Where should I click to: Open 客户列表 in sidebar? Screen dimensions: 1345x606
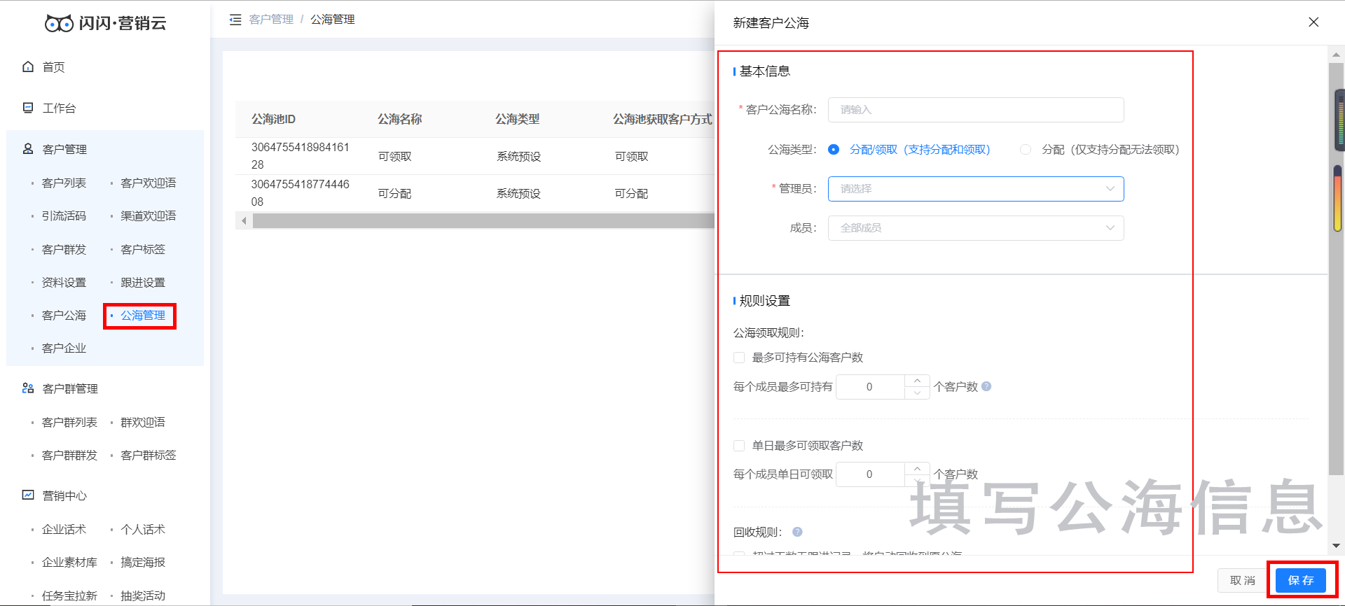[x=64, y=183]
